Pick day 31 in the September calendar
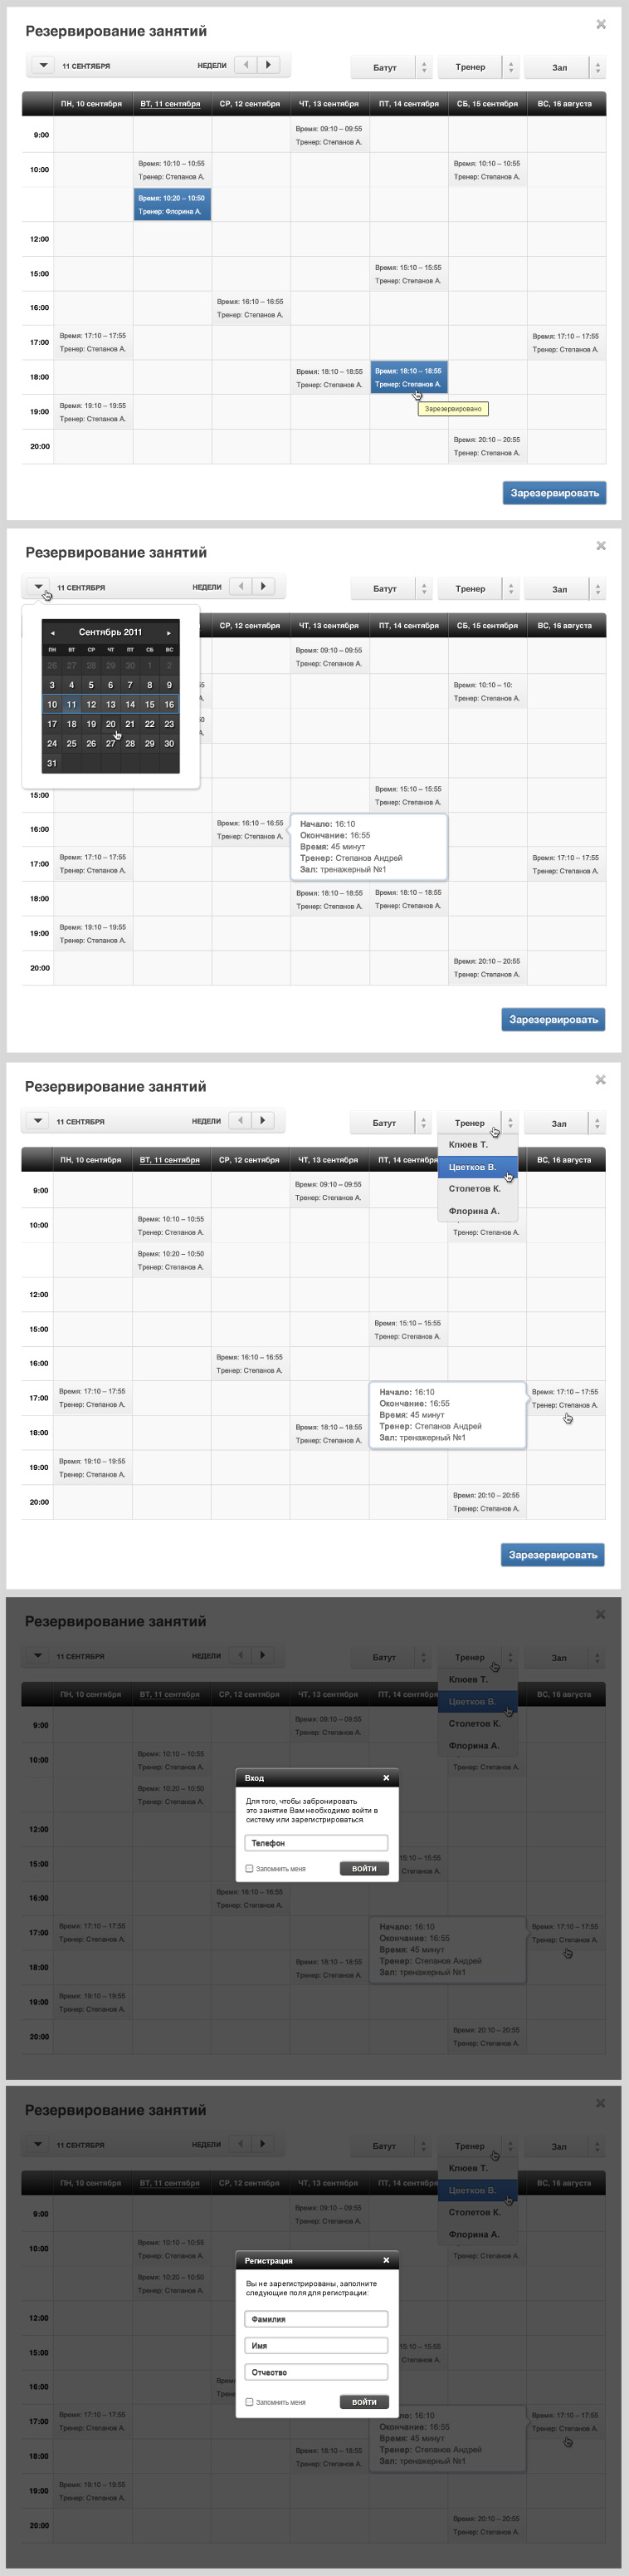Image resolution: width=629 pixels, height=2576 pixels. (52, 763)
